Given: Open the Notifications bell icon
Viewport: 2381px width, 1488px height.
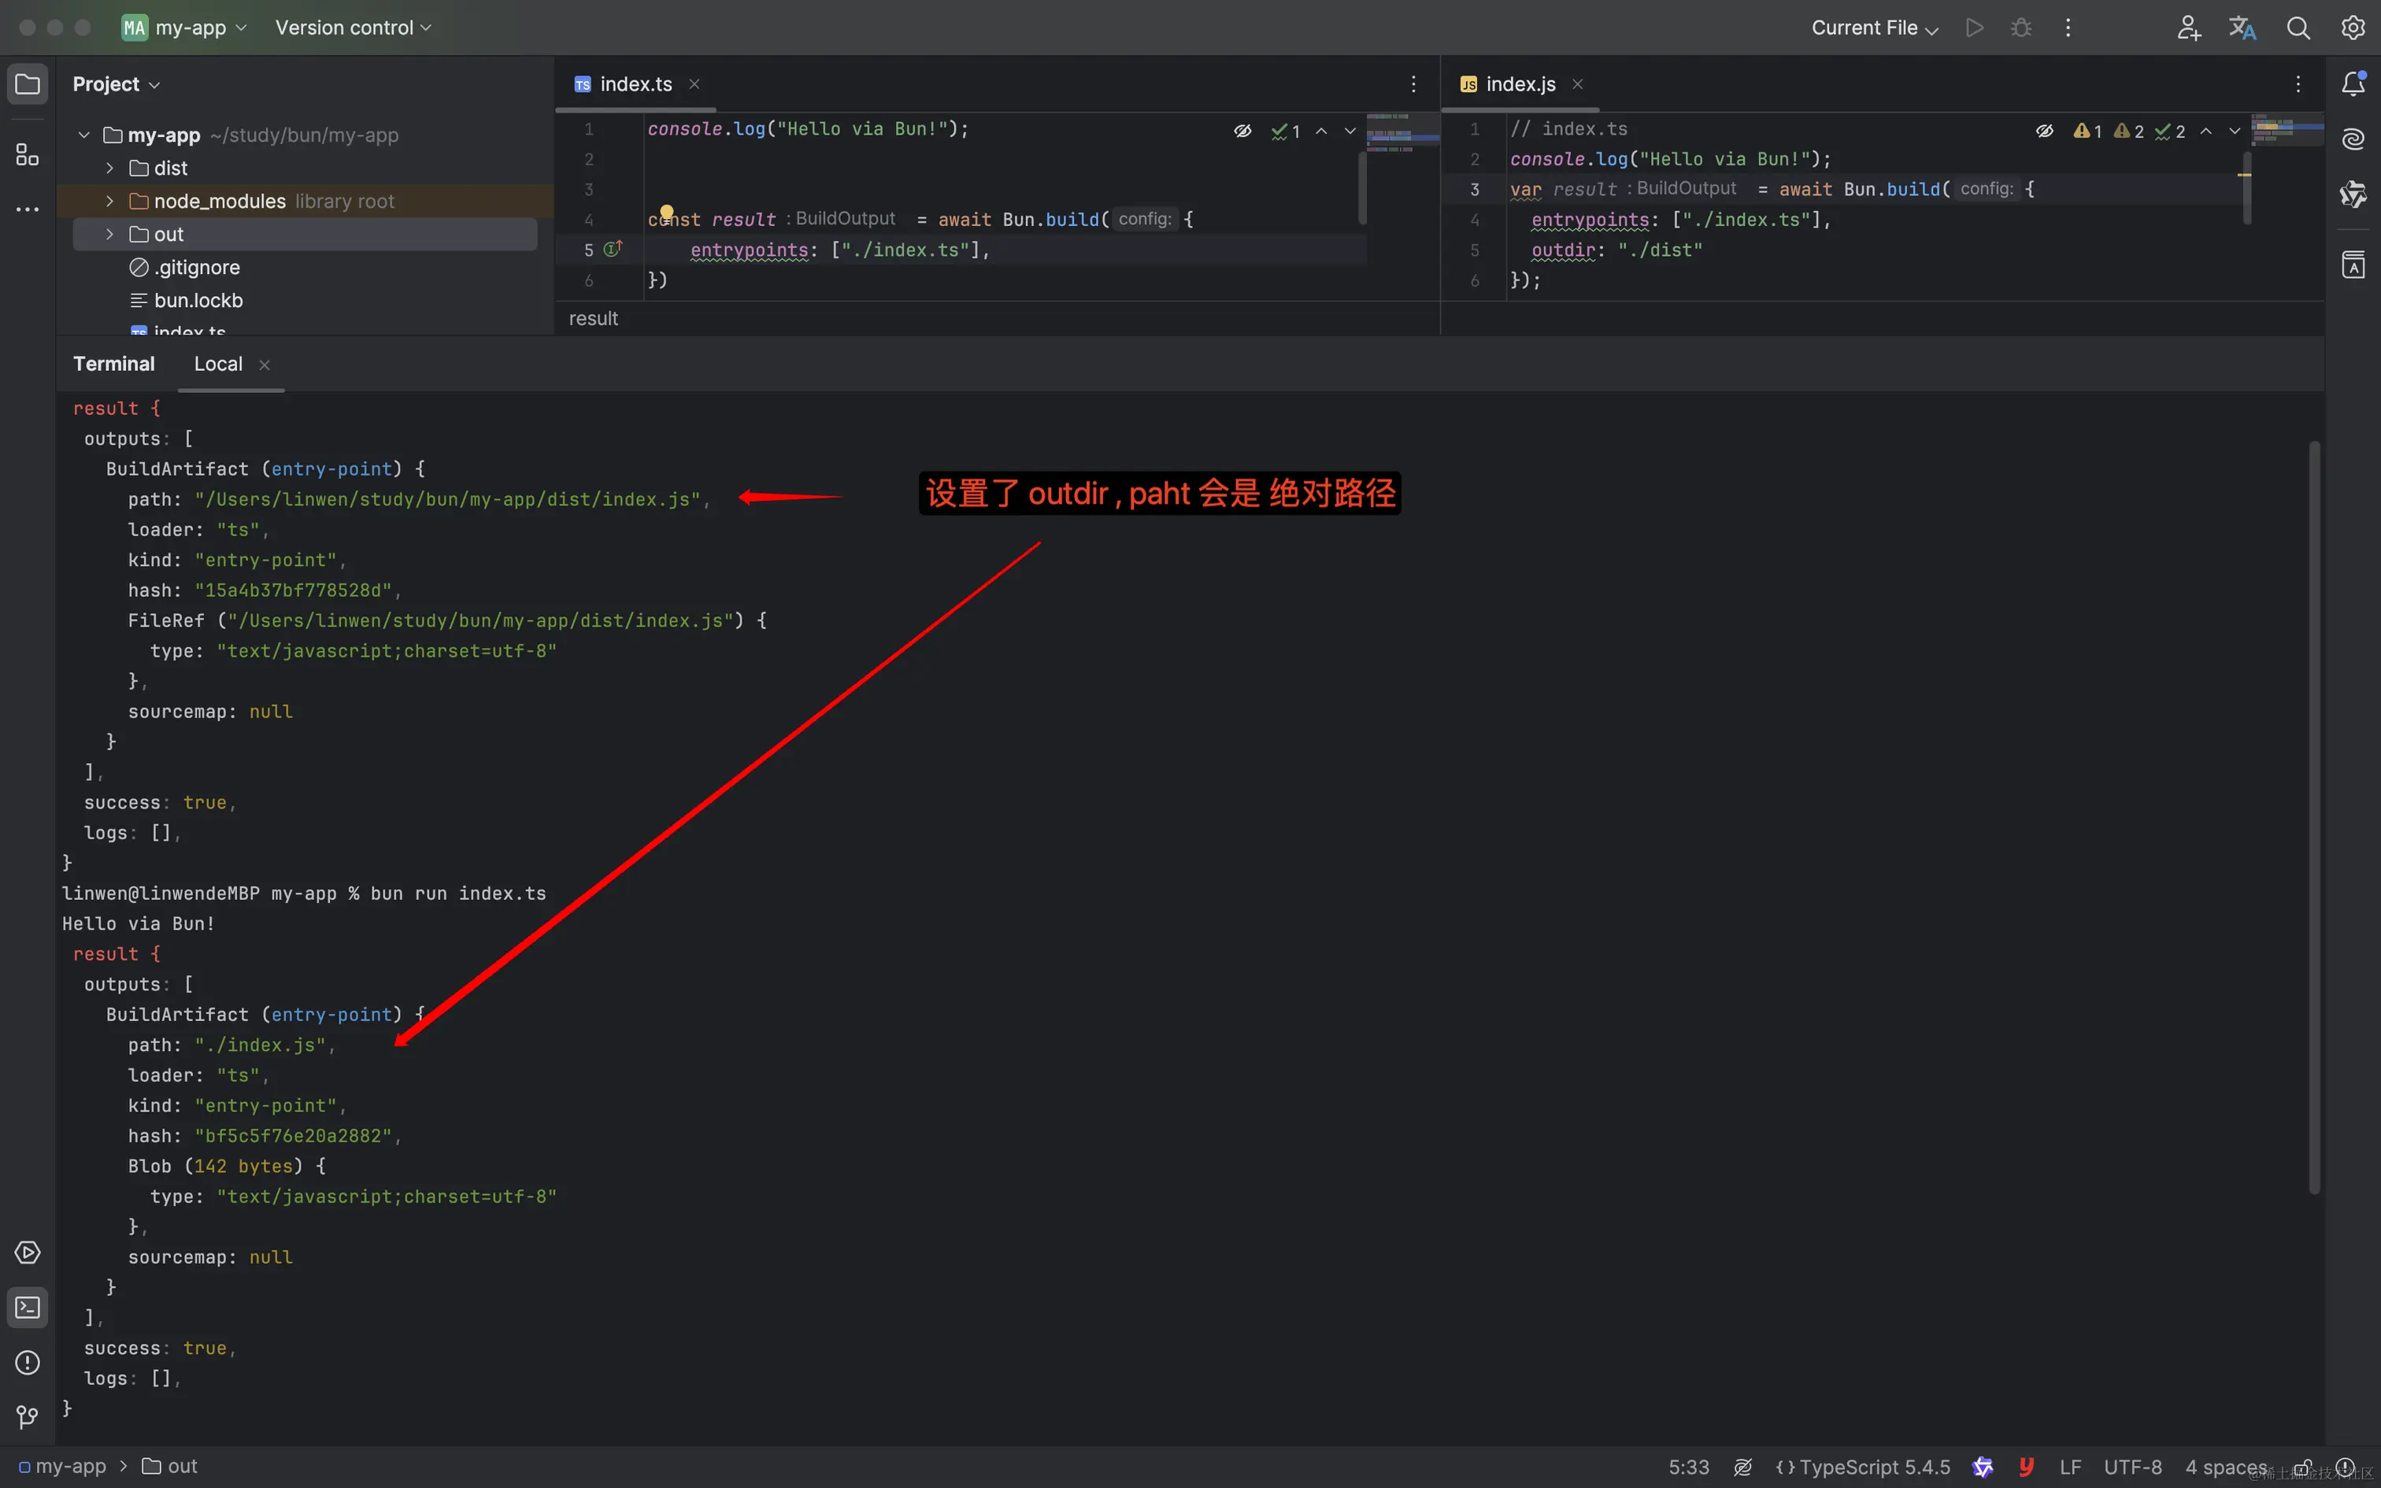Looking at the screenshot, I should [2353, 85].
